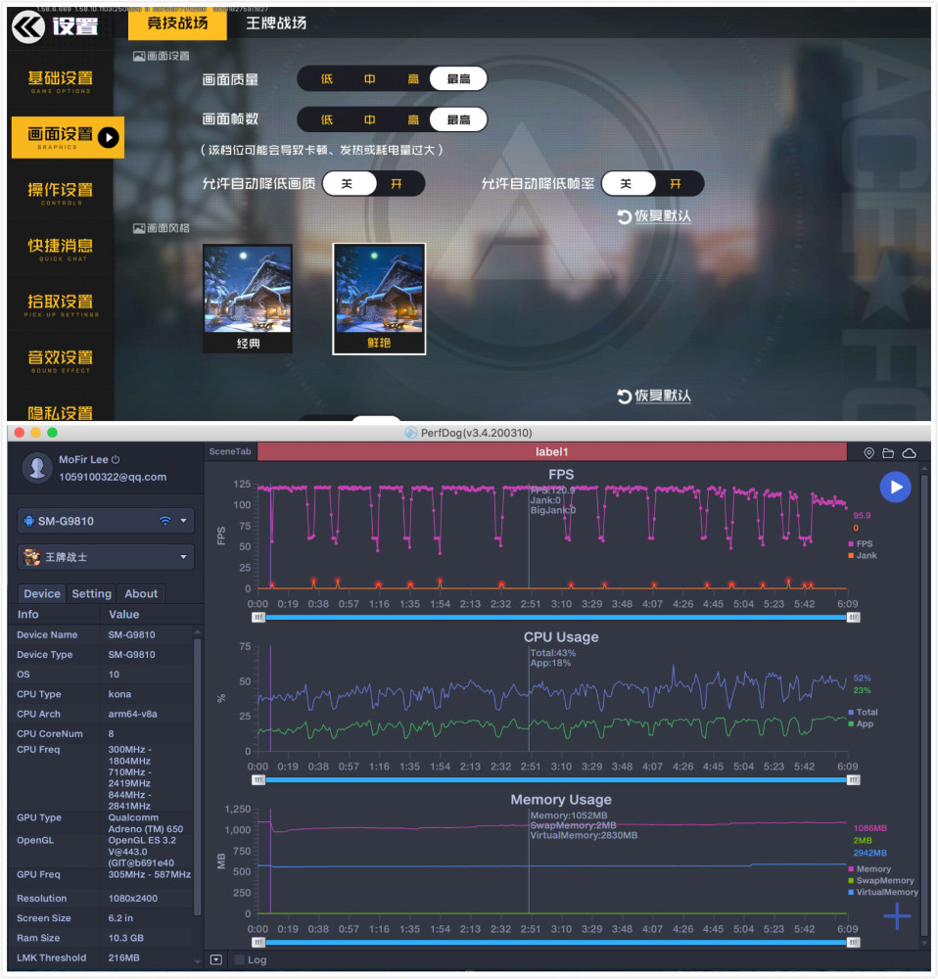Image resolution: width=938 pixels, height=979 pixels.
Task: Click the right handle of CPU Usage slider
Action: [x=854, y=780]
